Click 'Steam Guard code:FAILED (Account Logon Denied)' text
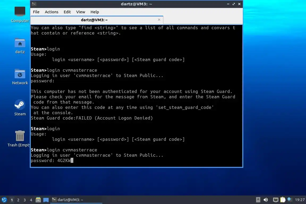This screenshot has height=204, width=306. click(x=92, y=118)
